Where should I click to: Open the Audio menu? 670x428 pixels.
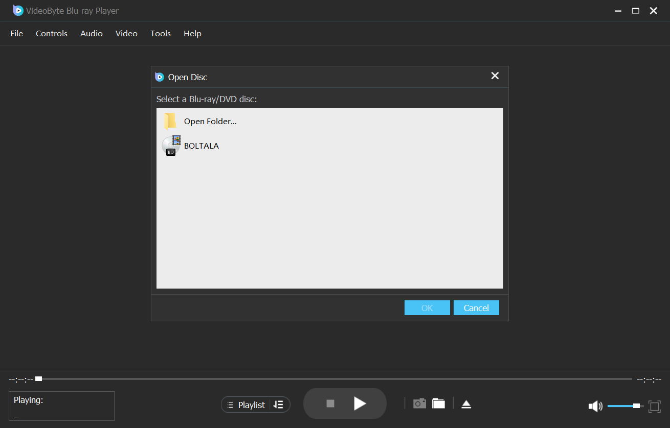(91, 33)
